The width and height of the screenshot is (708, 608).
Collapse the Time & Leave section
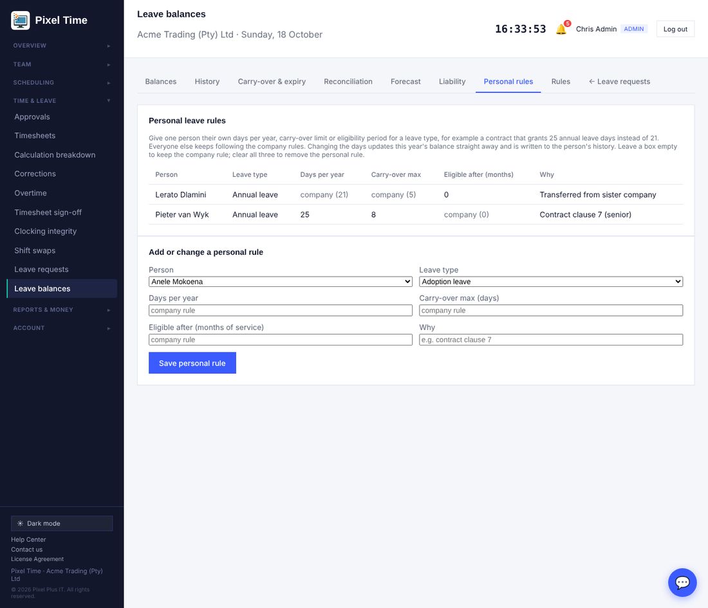62,100
